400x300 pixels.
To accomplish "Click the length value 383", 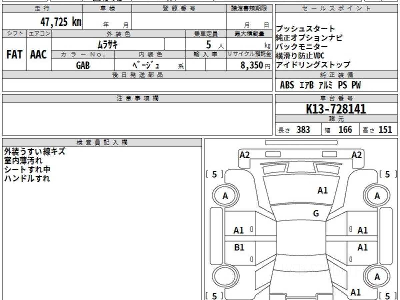I will (x=303, y=130).
